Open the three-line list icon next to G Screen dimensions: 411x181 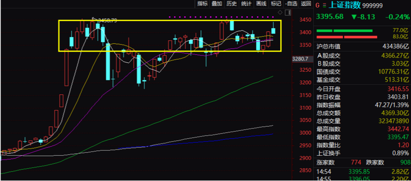tap(324, 5)
